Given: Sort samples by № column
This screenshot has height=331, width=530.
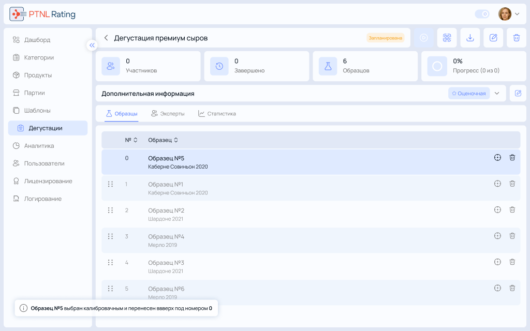Looking at the screenshot, I should [x=131, y=140].
